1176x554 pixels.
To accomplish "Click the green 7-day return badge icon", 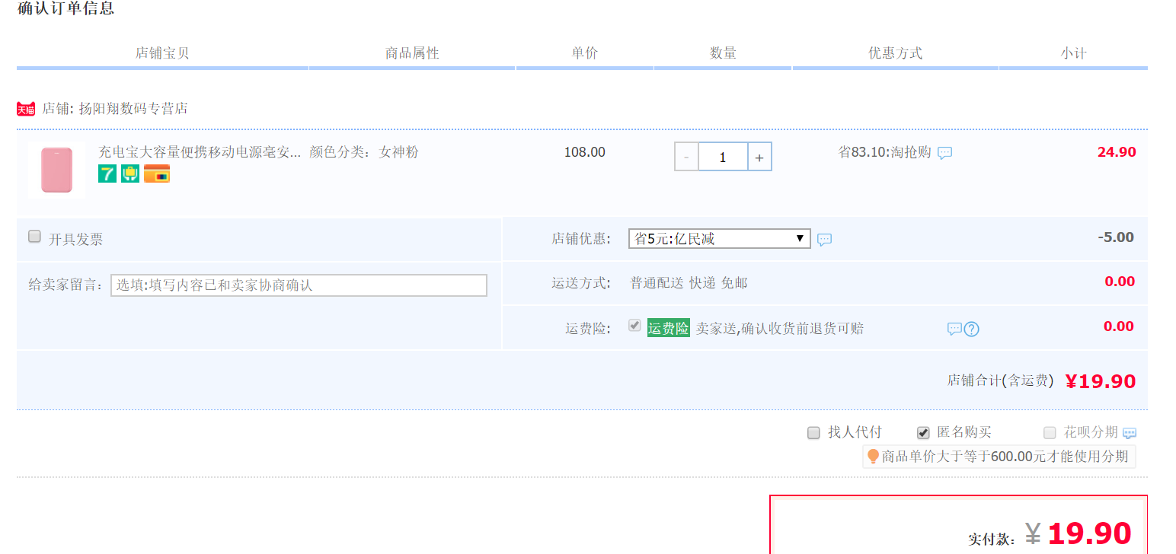I will pos(107,174).
